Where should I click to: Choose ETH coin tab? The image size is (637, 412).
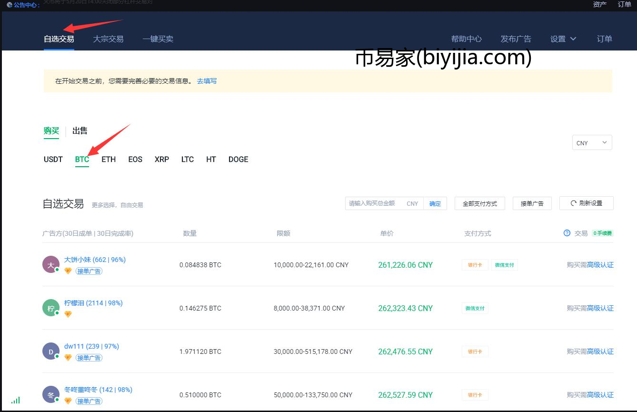click(109, 160)
